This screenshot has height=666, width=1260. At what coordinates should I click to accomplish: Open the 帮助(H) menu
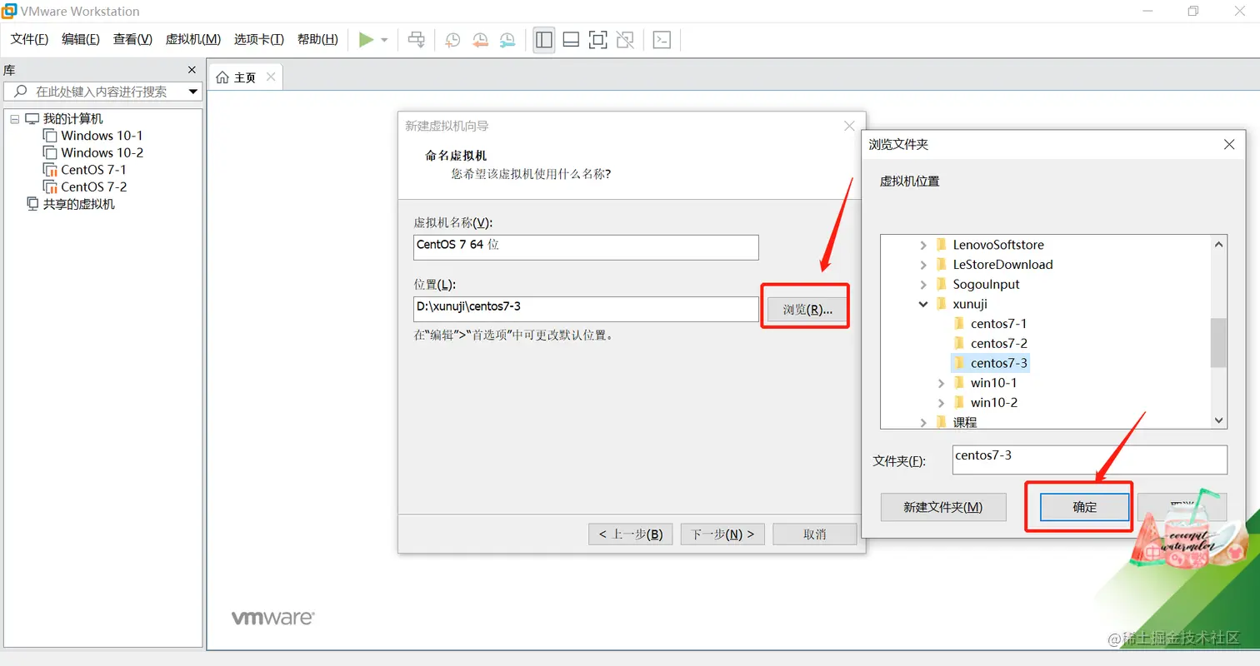coord(317,39)
